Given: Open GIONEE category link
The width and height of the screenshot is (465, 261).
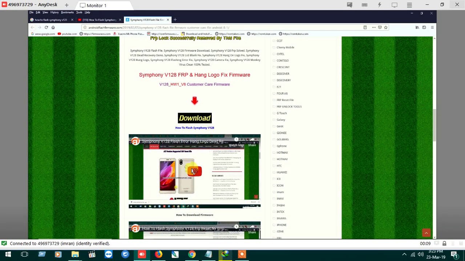Looking at the screenshot, I should [x=281, y=133].
